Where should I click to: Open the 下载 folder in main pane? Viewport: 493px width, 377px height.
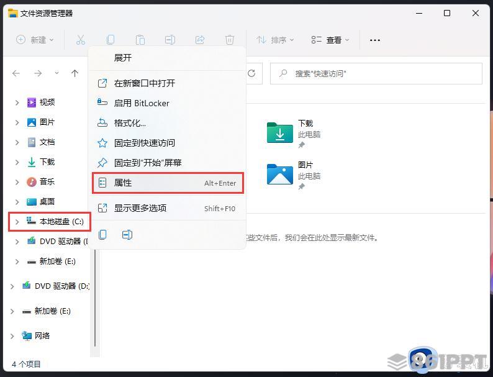point(293,134)
